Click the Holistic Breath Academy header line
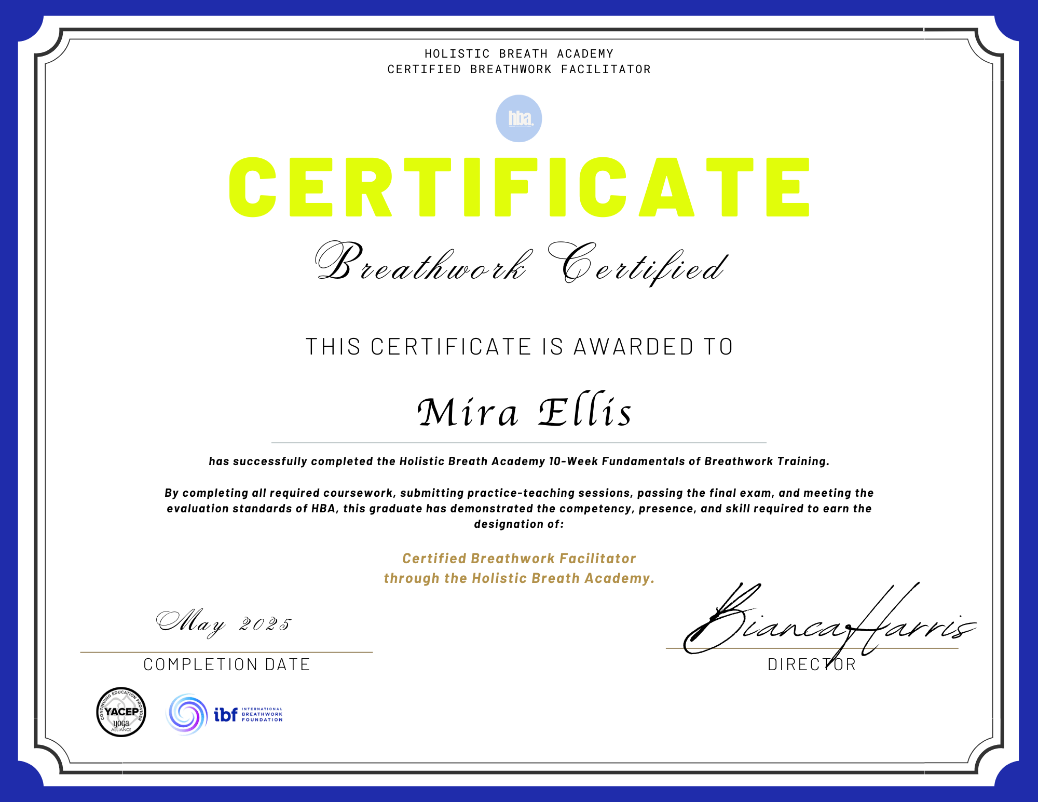Image resolution: width=1038 pixels, height=802 pixels. pyautogui.click(x=519, y=53)
